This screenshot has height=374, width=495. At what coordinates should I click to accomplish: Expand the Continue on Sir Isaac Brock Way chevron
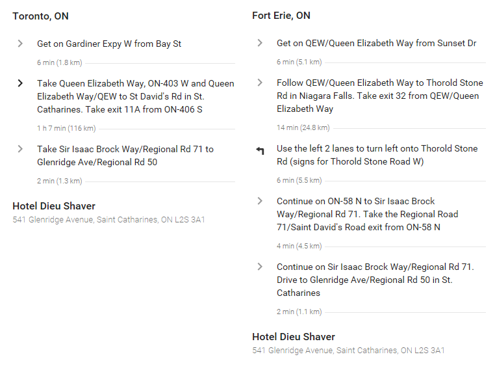click(260, 267)
